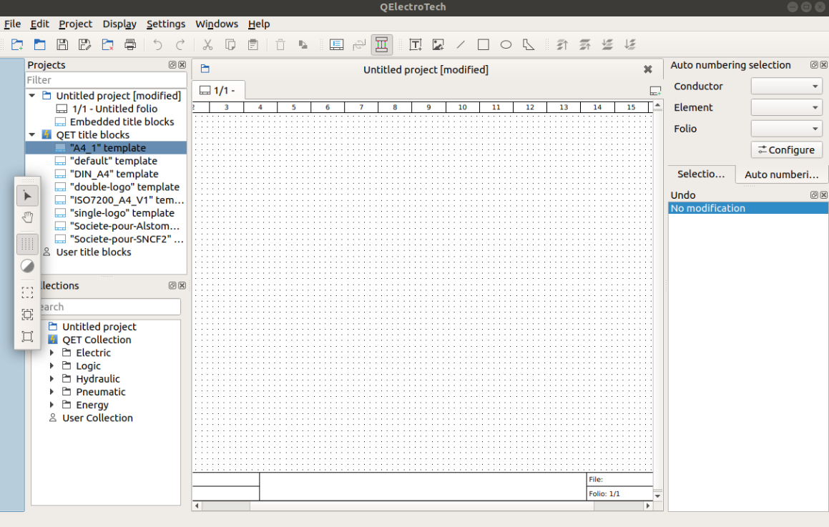
Task: Click the Reset conductors toolbar icon
Action: click(359, 45)
